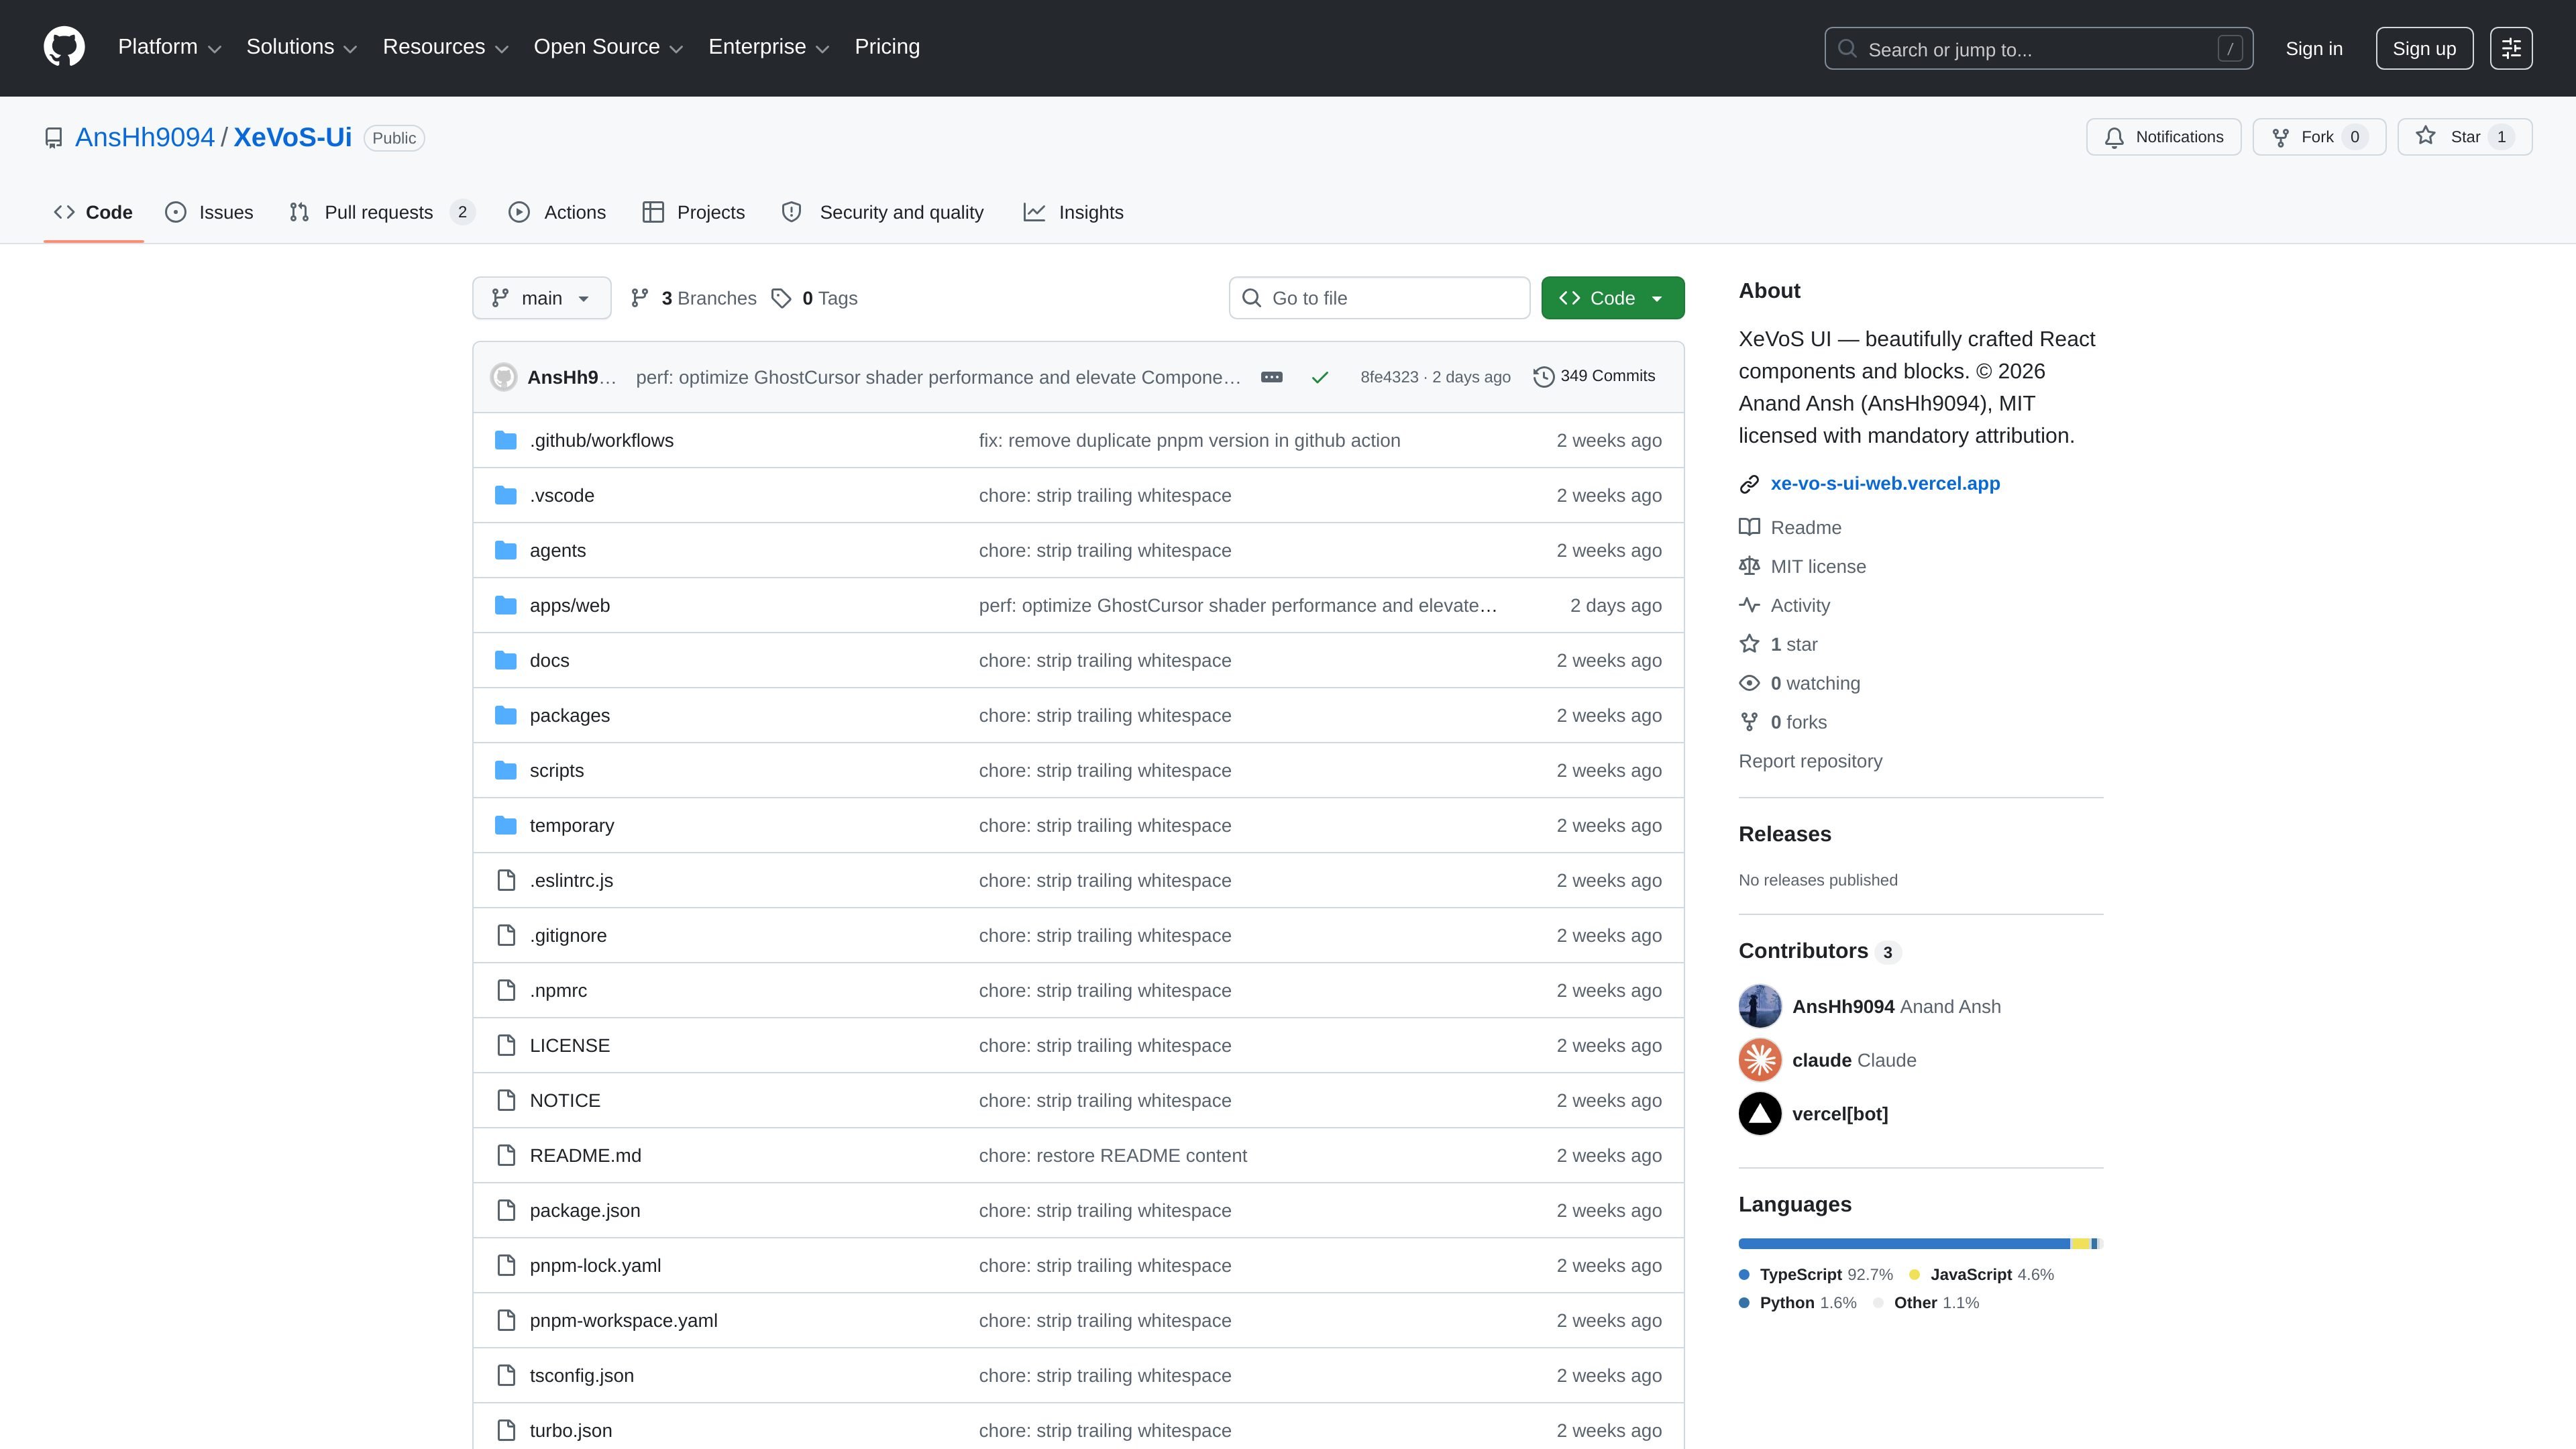Image resolution: width=2576 pixels, height=1449 pixels.
Task: Click the LICENSE file icon
Action: coord(506,1045)
